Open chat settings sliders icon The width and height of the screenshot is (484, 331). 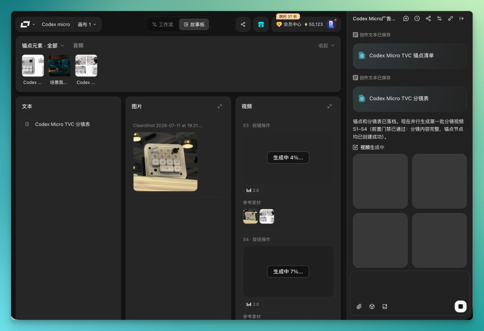pyautogui.click(x=439, y=18)
